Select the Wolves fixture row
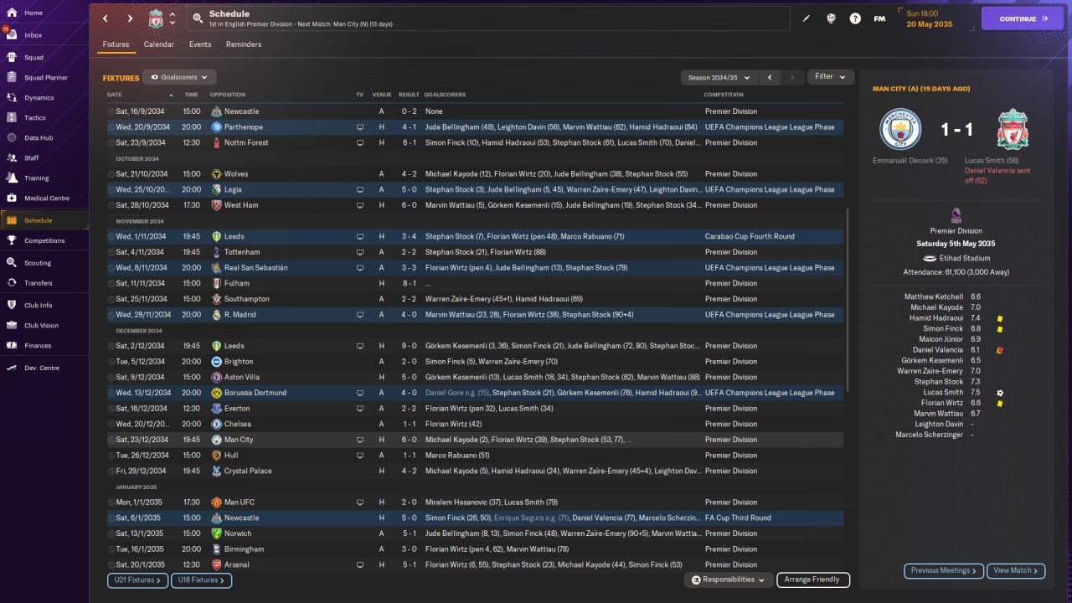This screenshot has height=603, width=1072. pyautogui.click(x=475, y=174)
